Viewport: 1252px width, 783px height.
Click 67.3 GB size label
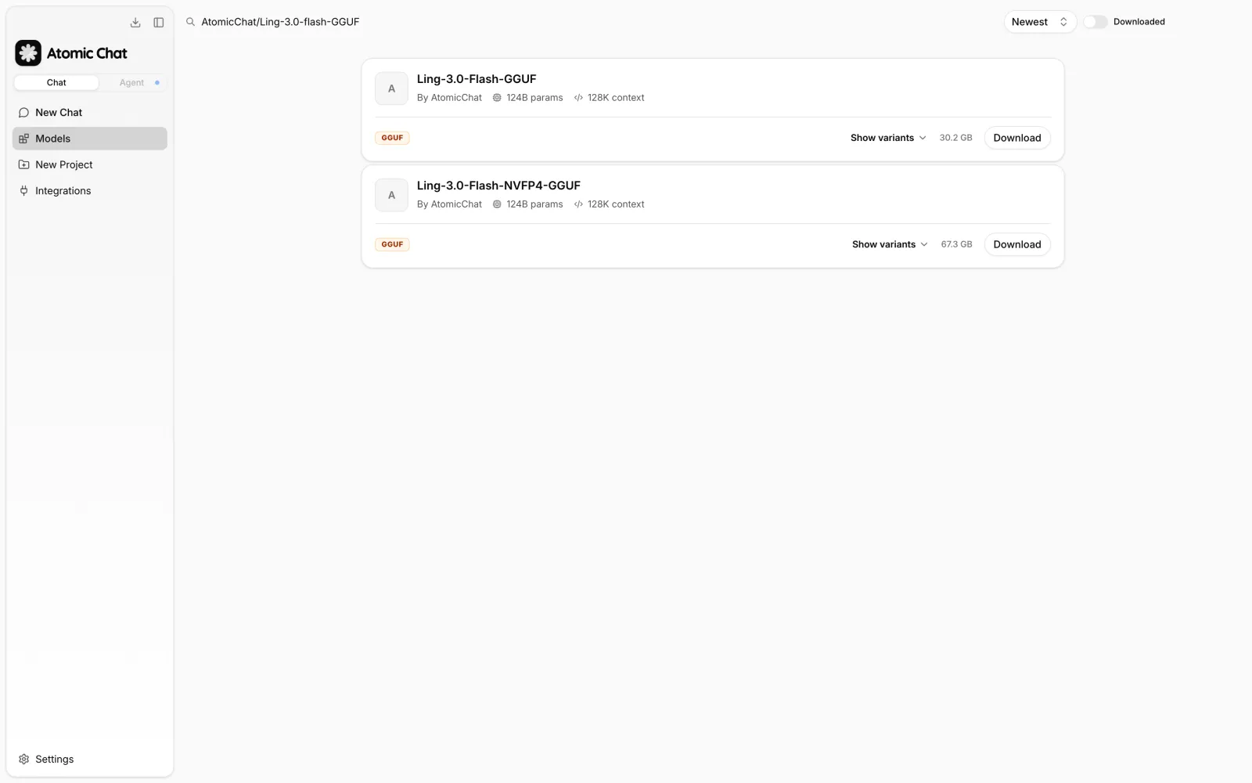pos(956,244)
